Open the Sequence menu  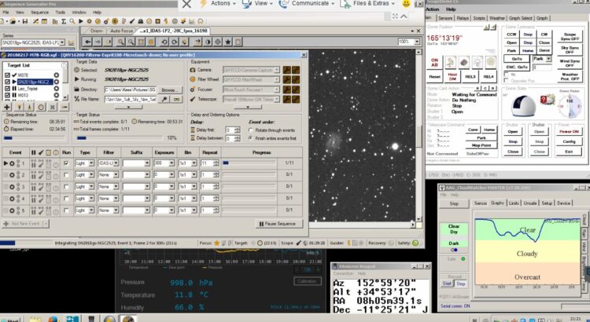coord(39,13)
